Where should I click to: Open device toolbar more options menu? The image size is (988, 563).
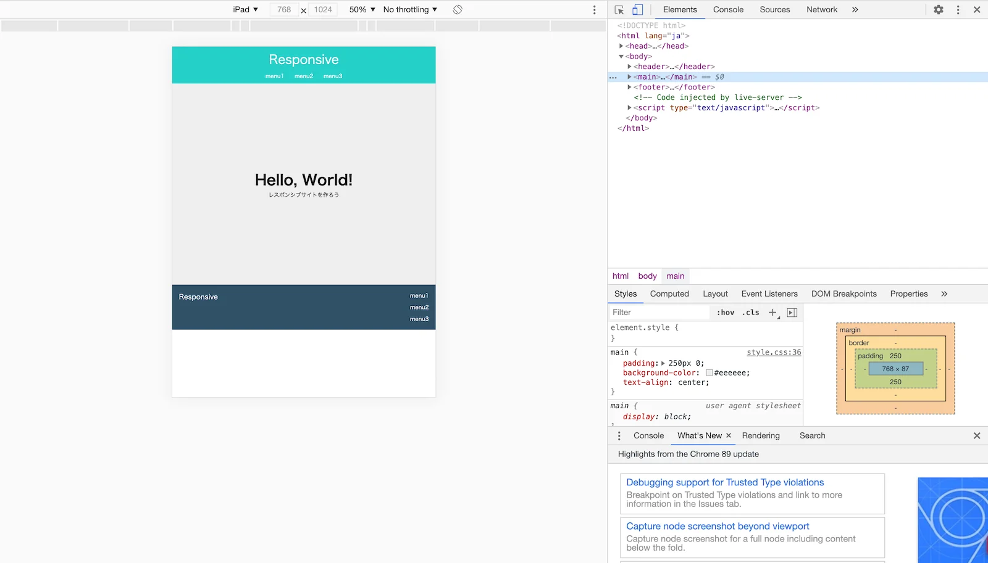coord(594,10)
